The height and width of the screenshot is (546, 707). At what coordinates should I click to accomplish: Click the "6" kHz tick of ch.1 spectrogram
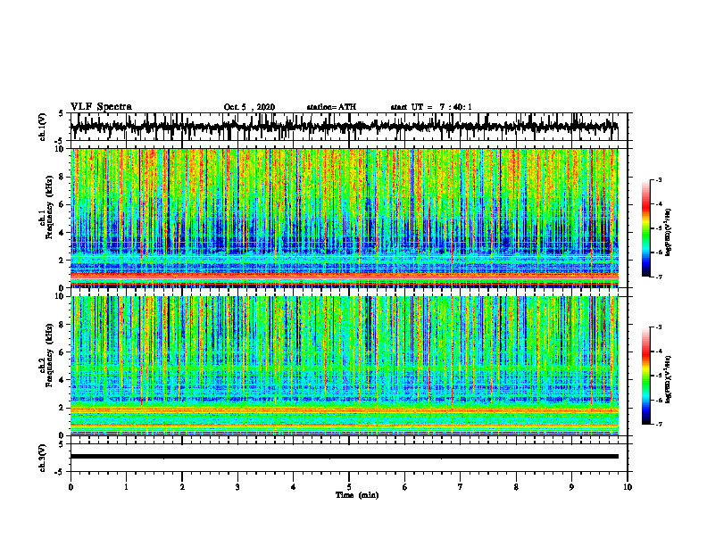point(63,204)
